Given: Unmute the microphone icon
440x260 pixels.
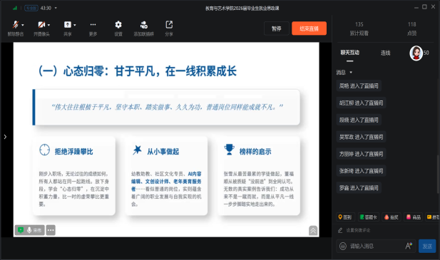Looking at the screenshot, I should [16, 25].
